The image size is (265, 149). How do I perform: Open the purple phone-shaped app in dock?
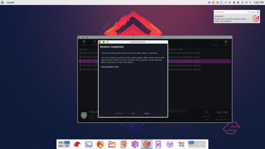tap(158, 144)
